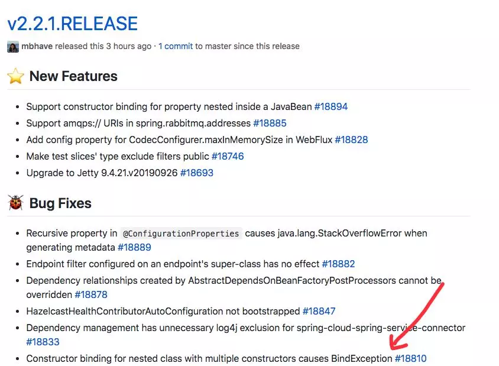Open issue #18894 about constructor binding
The width and height of the screenshot is (499, 366).
point(332,106)
